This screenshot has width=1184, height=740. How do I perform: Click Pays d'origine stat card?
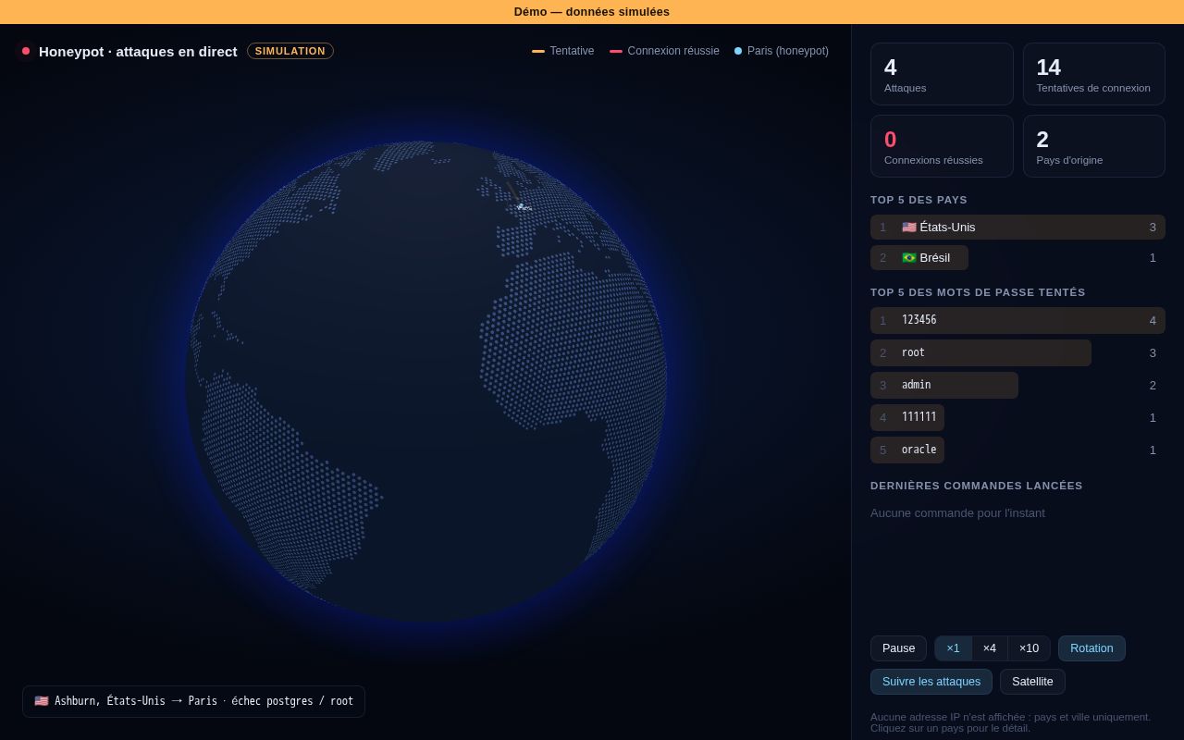click(x=1094, y=146)
